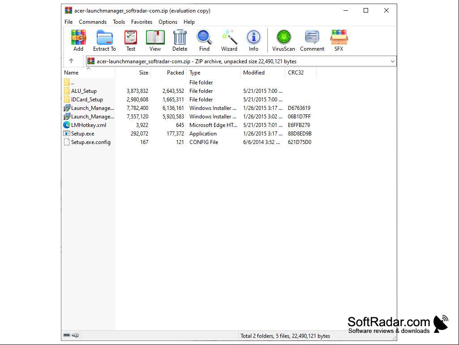Click the WinRAR icon in the title bar
The image size is (459, 345).
(68, 11)
